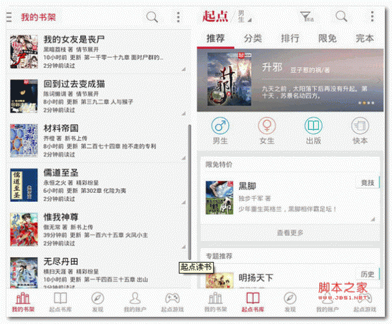Switch to the 限免 tab
This screenshot has width=392, height=324.
(x=327, y=39)
